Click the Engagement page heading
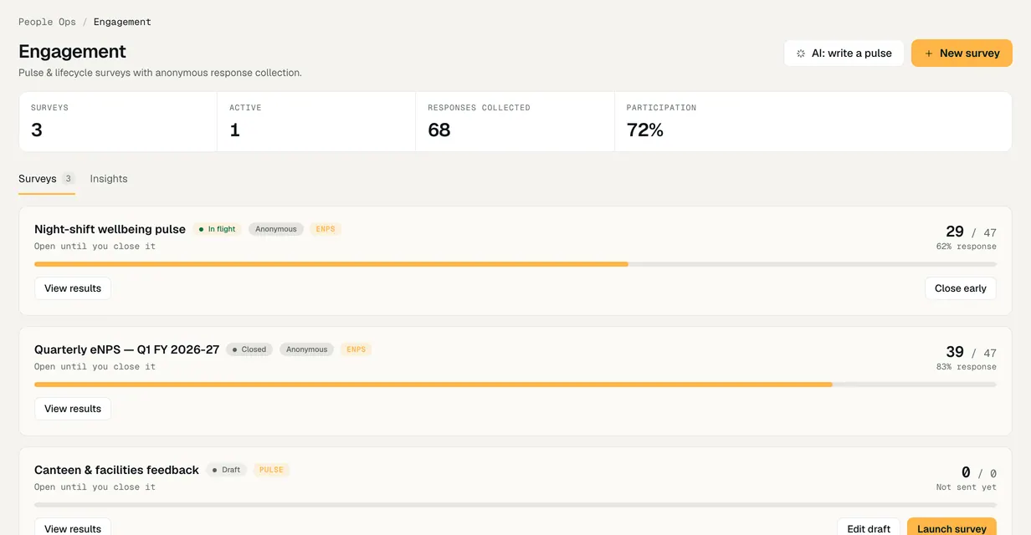This screenshot has width=1031, height=535. 72,52
